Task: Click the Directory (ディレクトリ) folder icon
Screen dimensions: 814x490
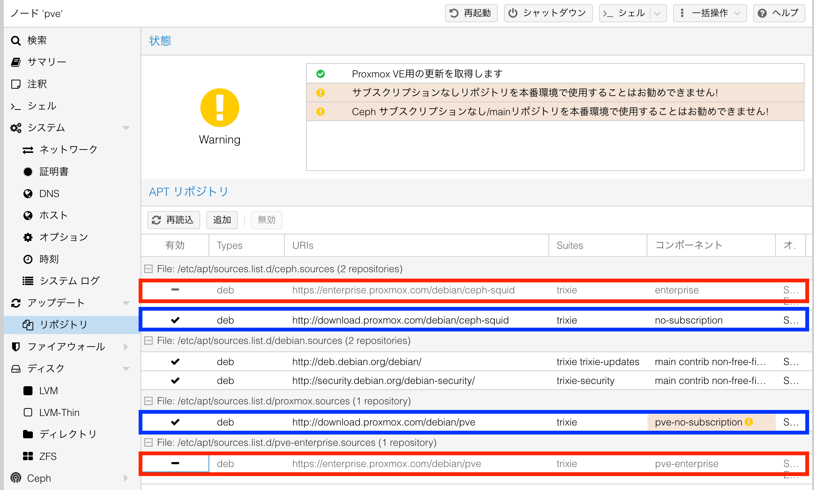Action: 28,434
